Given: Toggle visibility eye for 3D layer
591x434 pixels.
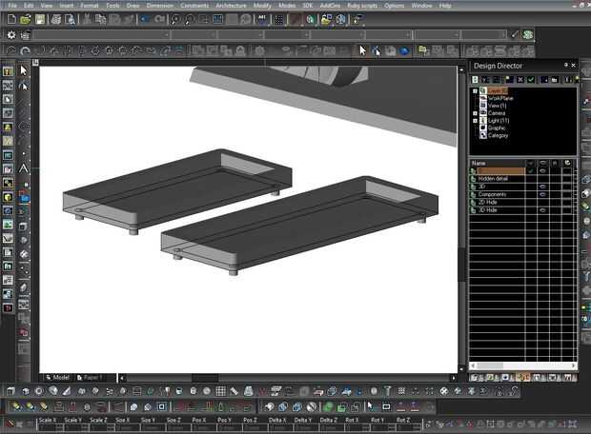Looking at the screenshot, I should point(542,187).
